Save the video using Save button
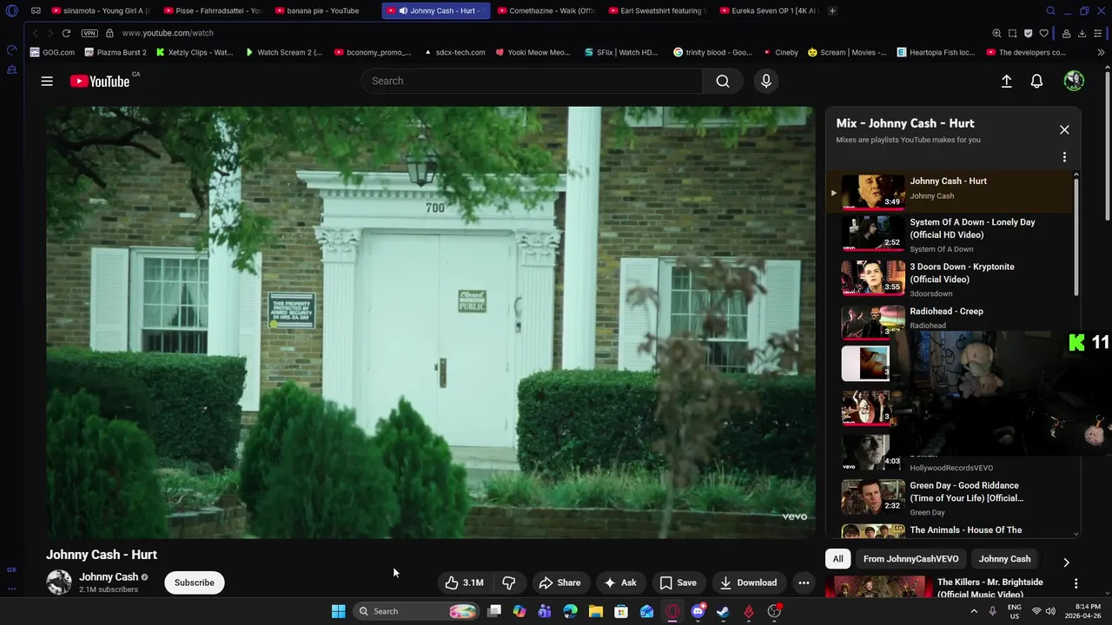Image resolution: width=1112 pixels, height=625 pixels. pyautogui.click(x=678, y=582)
